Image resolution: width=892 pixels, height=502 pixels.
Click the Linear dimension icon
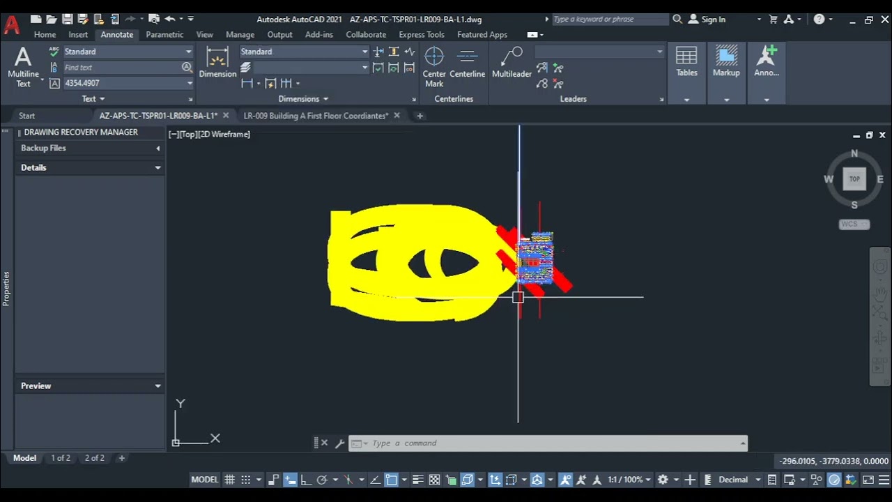pos(247,84)
